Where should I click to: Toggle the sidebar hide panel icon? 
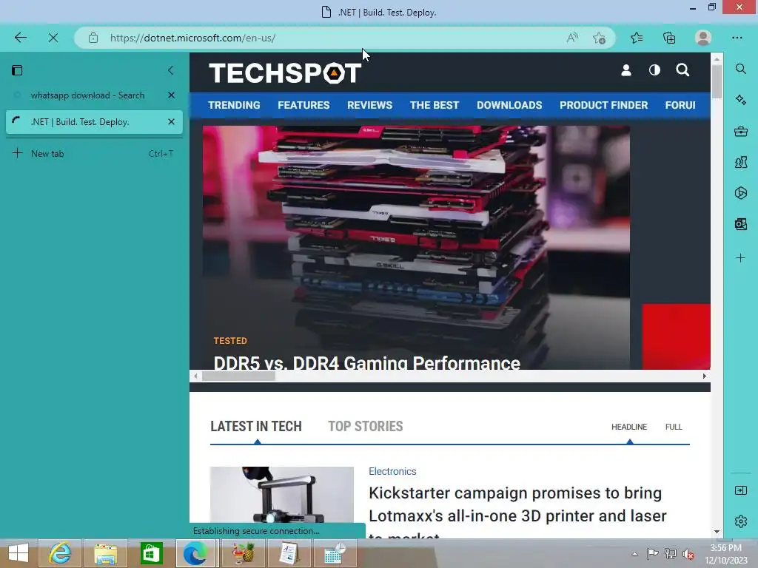[x=740, y=491]
